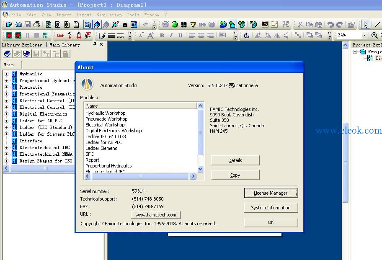Click the Plotter graph icon
Viewport: 382px width, 260px height.
point(265,24)
